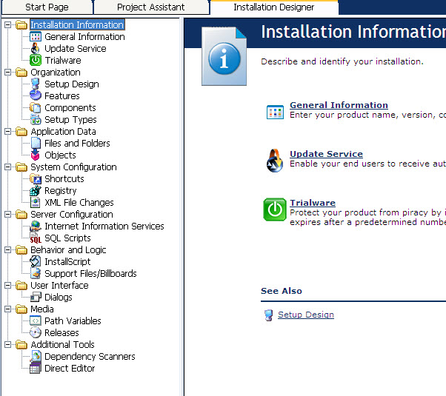This screenshot has height=396, width=446.
Task: Collapse the Application Data node
Action: (8, 131)
